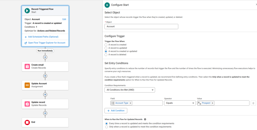Select 'A record is updated' trigger
The image size is (257, 130).
coord(106,48)
